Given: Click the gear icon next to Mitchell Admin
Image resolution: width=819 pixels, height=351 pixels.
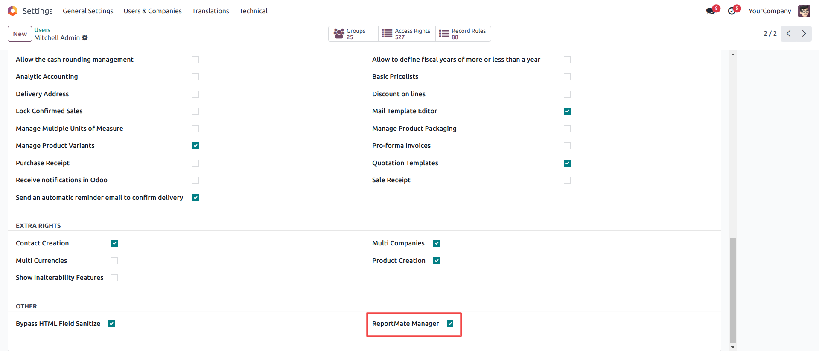Looking at the screenshot, I should [85, 38].
